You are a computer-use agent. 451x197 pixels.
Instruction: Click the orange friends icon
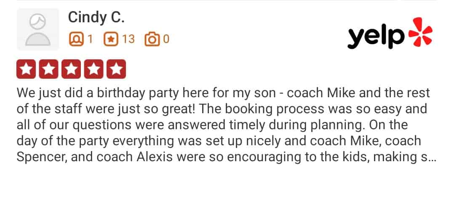coord(76,39)
